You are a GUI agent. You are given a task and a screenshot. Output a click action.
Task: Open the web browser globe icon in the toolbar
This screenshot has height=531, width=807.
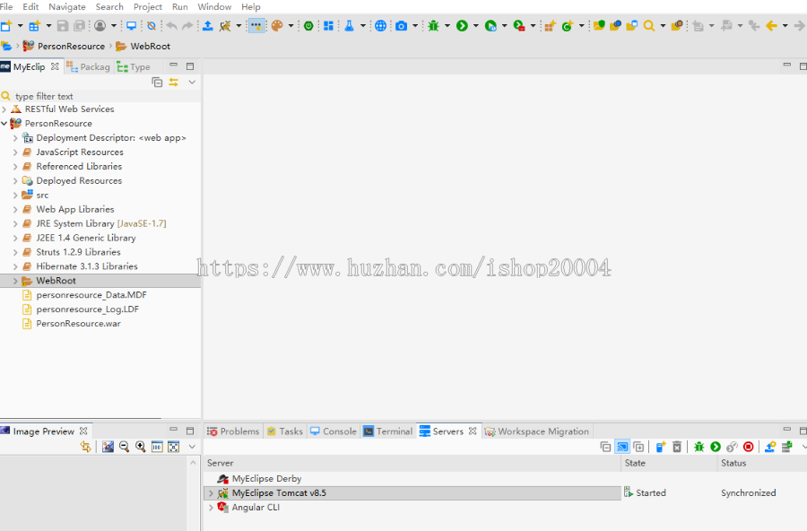pyautogui.click(x=380, y=26)
